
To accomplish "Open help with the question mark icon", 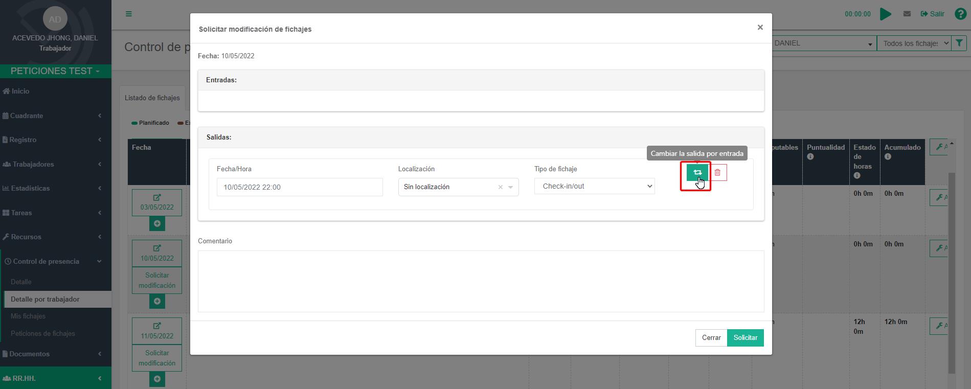I will coord(960,14).
